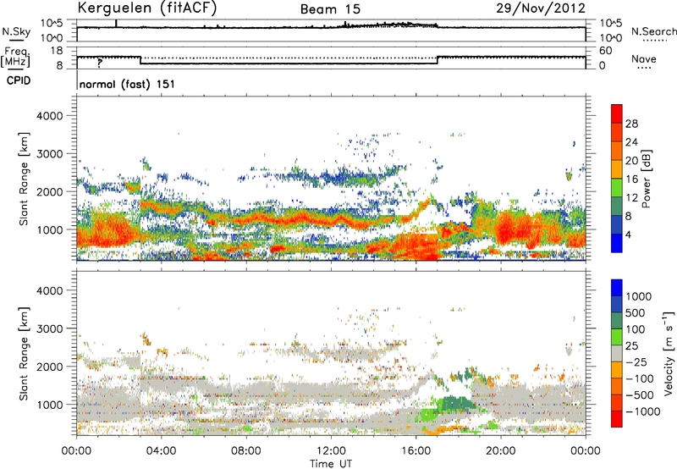Click the velocity colorbar value '-1000'
Screen dimensions: 677x469
click(642, 411)
